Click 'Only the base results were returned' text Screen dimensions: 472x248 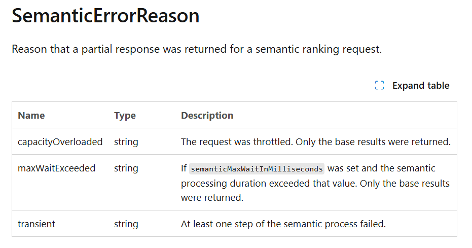click(x=373, y=142)
